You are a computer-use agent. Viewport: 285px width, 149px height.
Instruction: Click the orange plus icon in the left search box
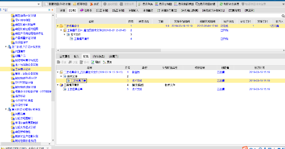click(x=52, y=10)
